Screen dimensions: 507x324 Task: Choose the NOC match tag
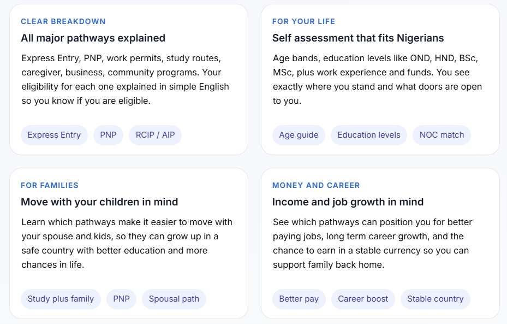442,135
